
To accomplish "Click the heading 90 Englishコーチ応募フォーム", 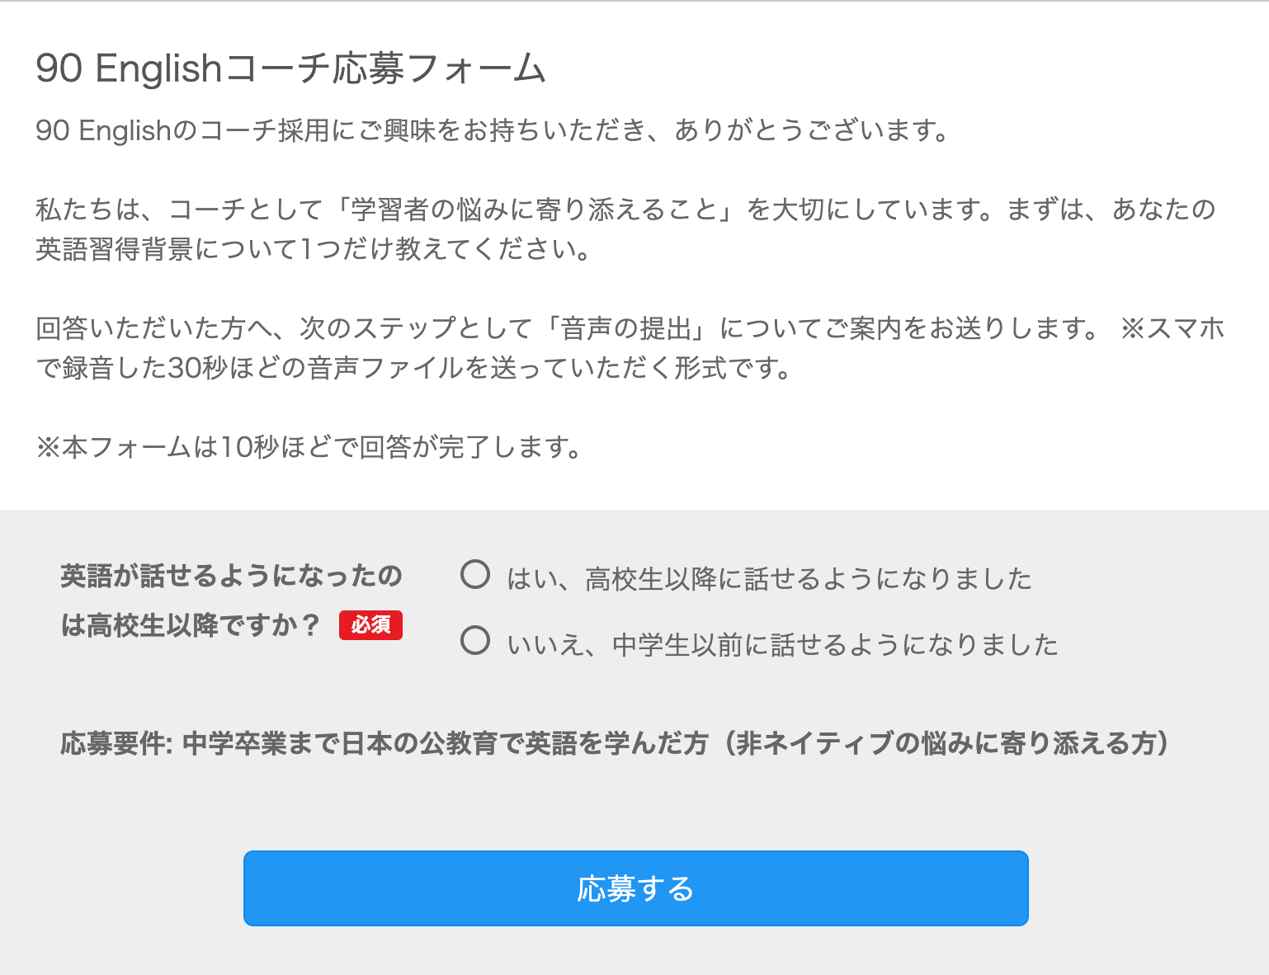I will [x=290, y=68].
